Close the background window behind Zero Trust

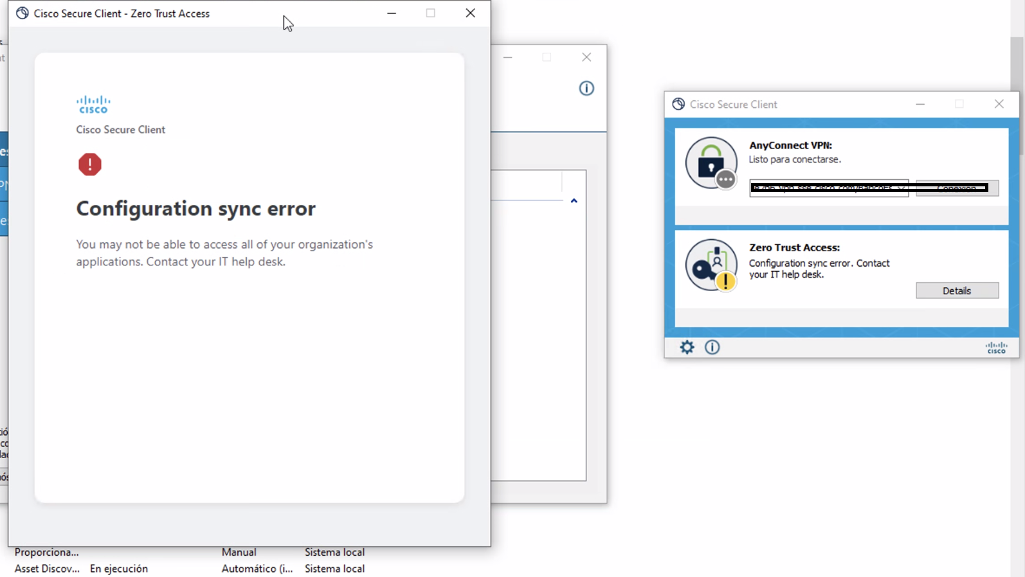[586, 57]
